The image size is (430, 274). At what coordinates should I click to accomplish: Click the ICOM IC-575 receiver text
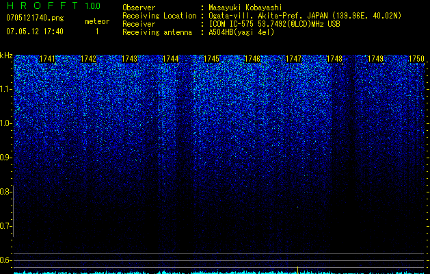point(274,24)
